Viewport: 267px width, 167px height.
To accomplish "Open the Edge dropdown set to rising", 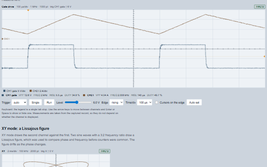I will tap(116, 102).
